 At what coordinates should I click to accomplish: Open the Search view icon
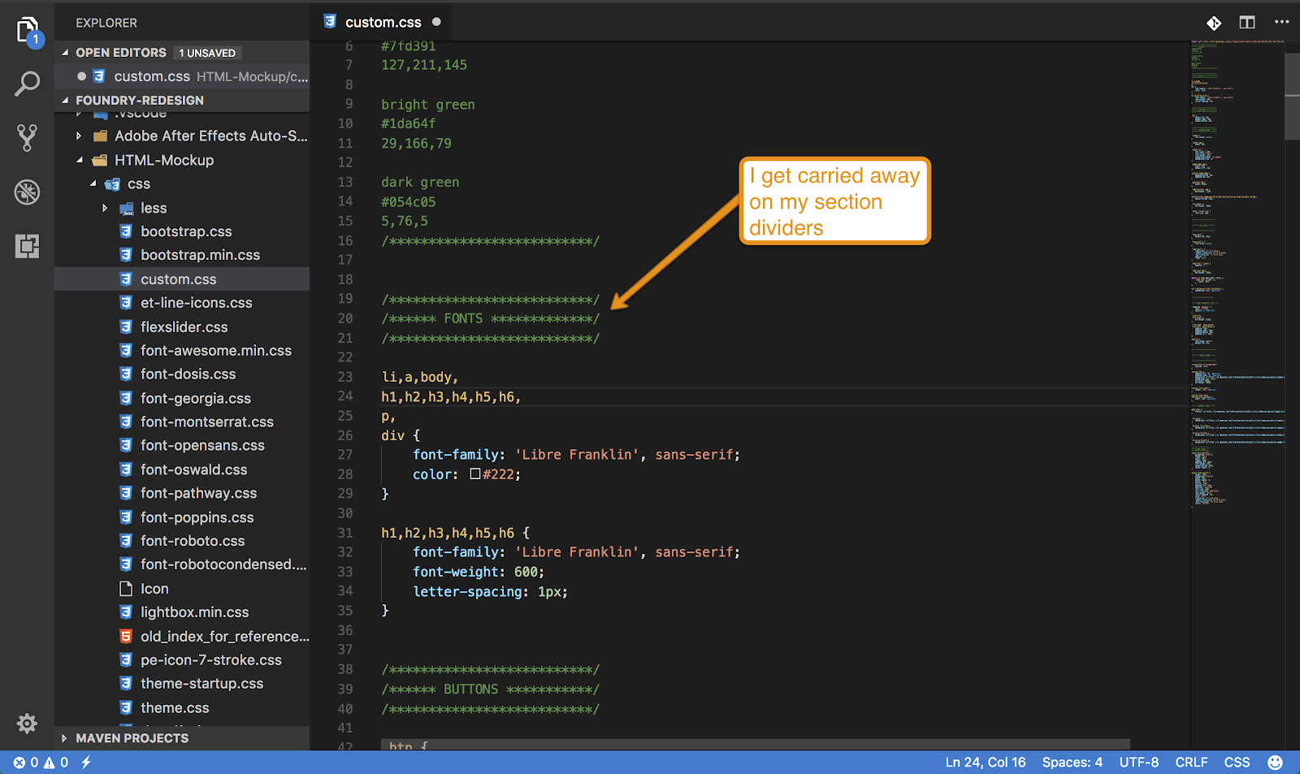27,84
